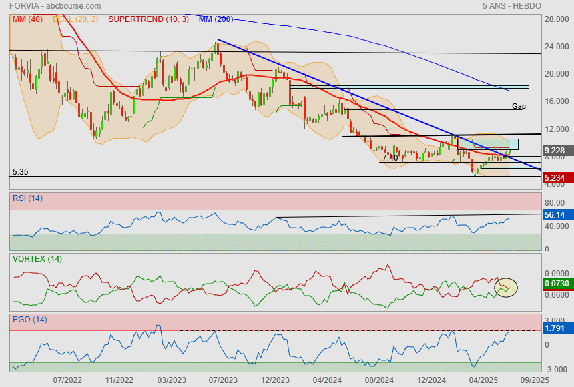
Task: Click the PGO -3.000 axis label
Action: coord(557,369)
